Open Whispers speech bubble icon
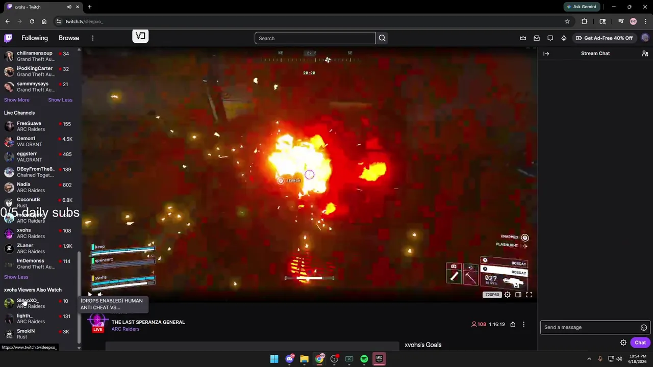The width and height of the screenshot is (653, 367). click(550, 38)
